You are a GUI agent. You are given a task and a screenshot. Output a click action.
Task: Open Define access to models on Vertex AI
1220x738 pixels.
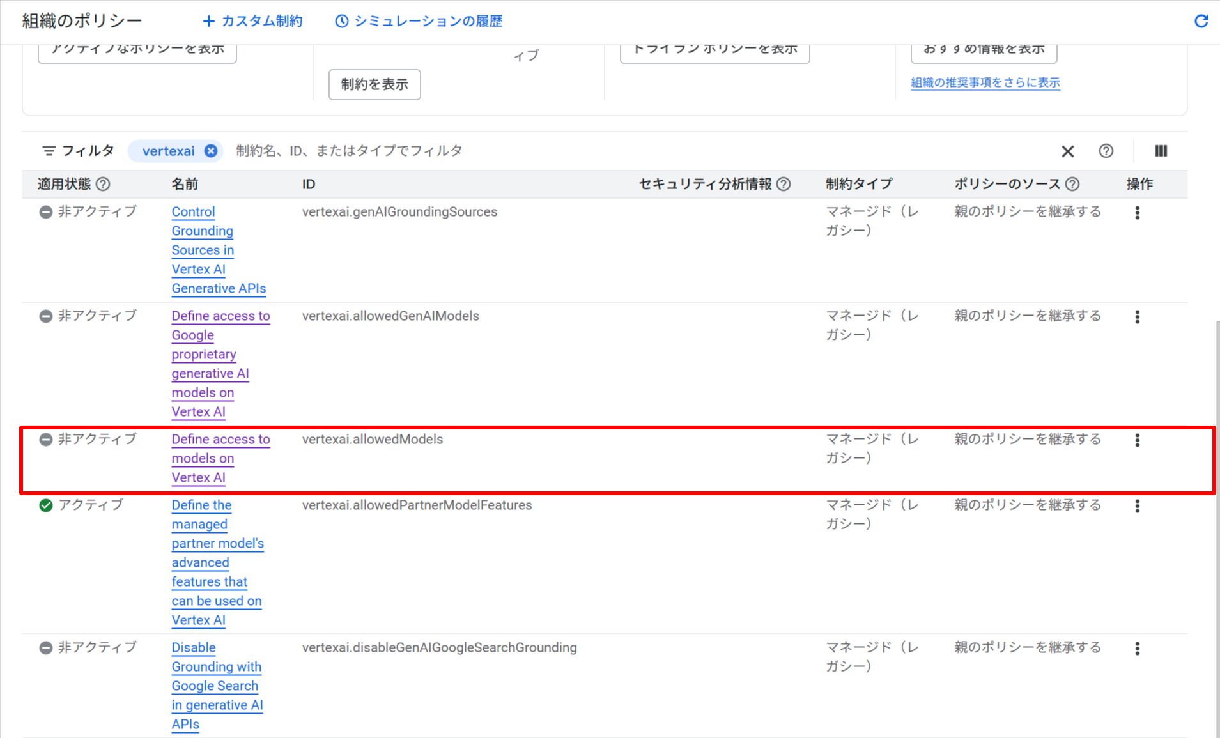point(220,440)
